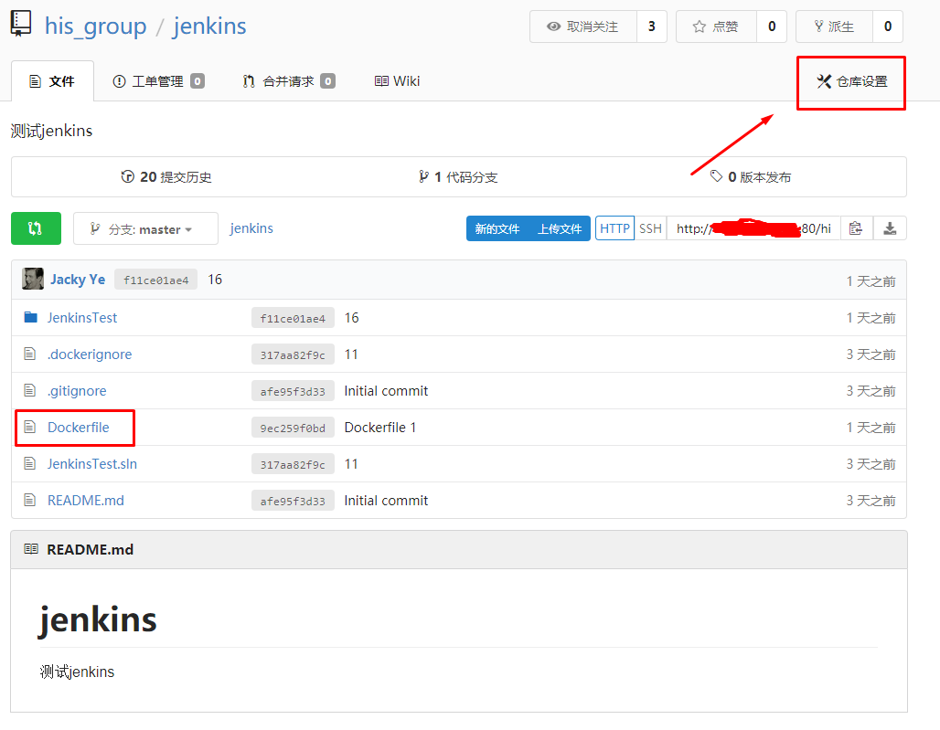Click the README.md file list icon
This screenshot has height=730, width=940.
tap(30, 500)
